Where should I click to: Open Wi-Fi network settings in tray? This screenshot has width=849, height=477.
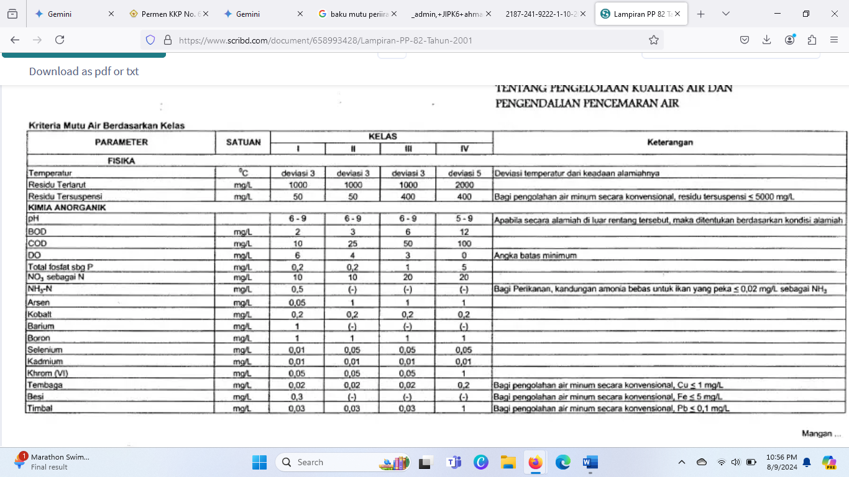pyautogui.click(x=722, y=462)
